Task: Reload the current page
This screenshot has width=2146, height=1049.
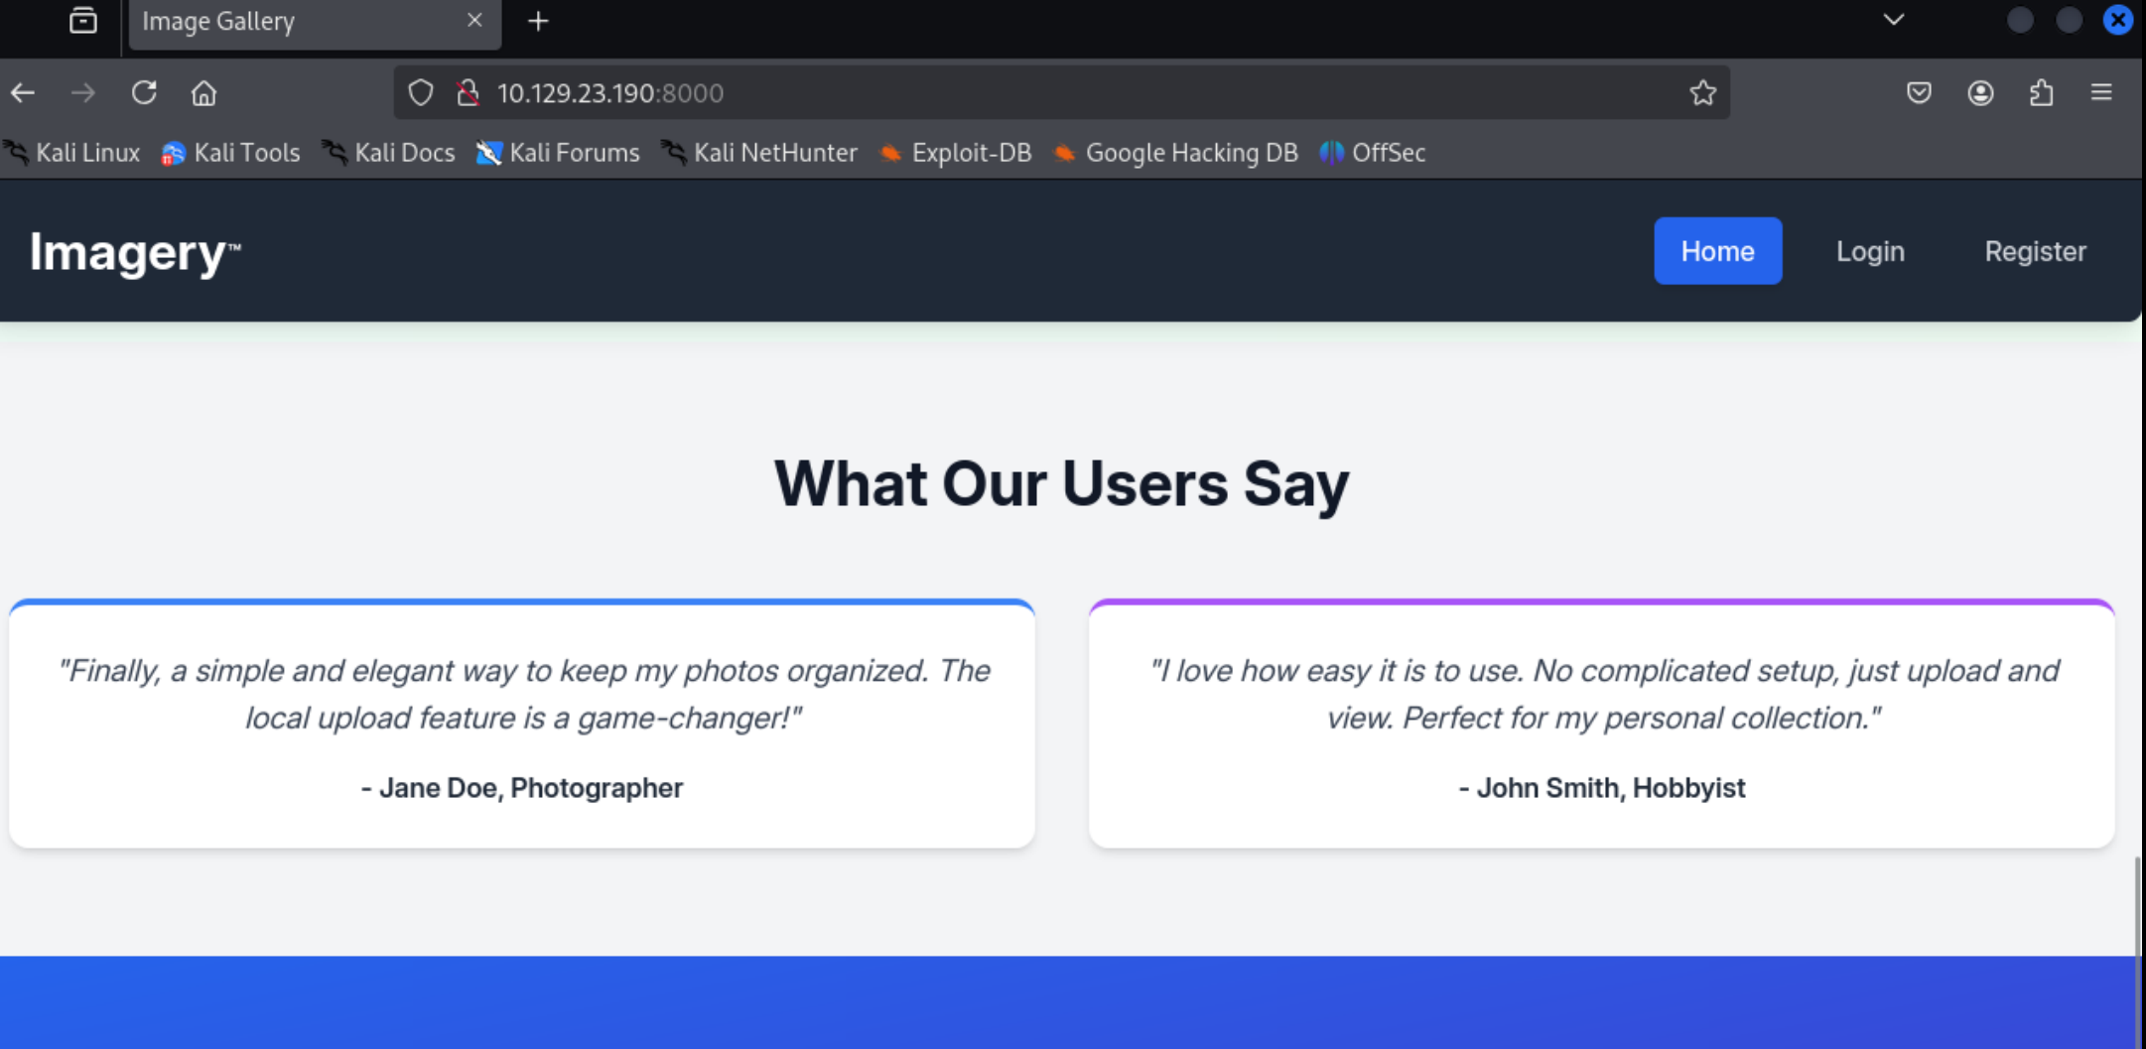Action: 144,93
